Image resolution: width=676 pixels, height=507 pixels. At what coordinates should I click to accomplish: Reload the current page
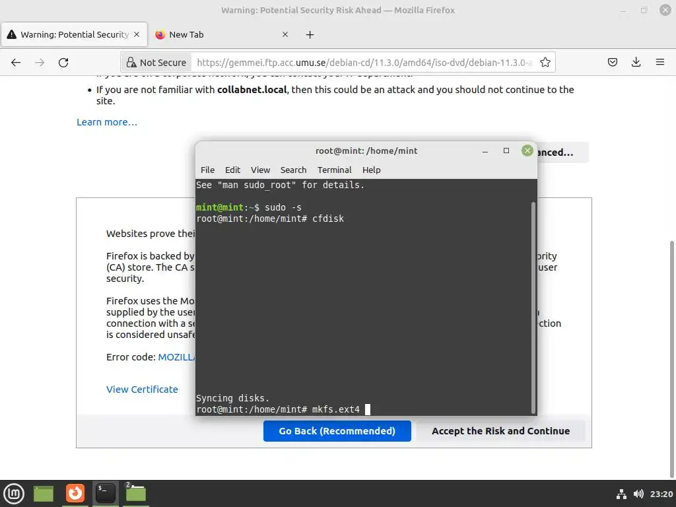click(x=63, y=63)
